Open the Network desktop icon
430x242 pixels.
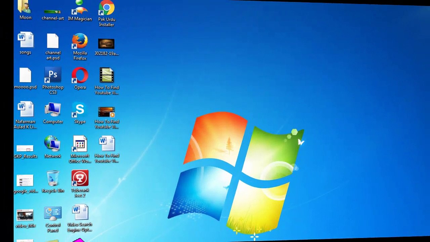[x=53, y=147]
